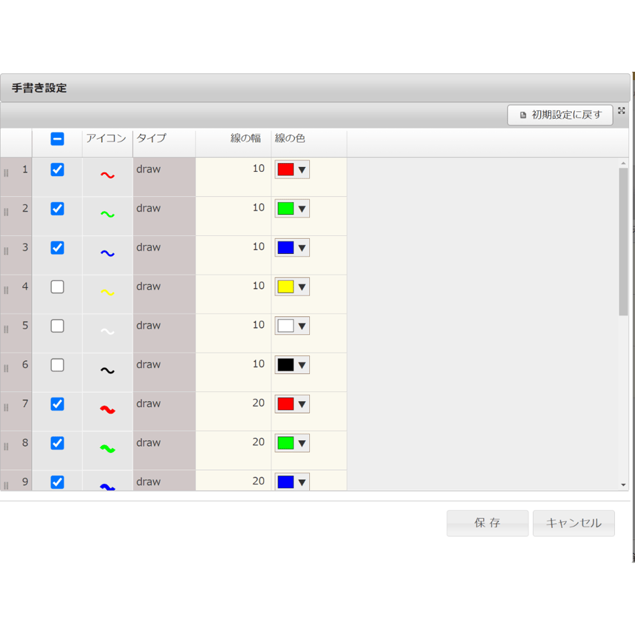Click the thick green squiggle icon in row 8
The height and width of the screenshot is (635, 635).
click(107, 449)
